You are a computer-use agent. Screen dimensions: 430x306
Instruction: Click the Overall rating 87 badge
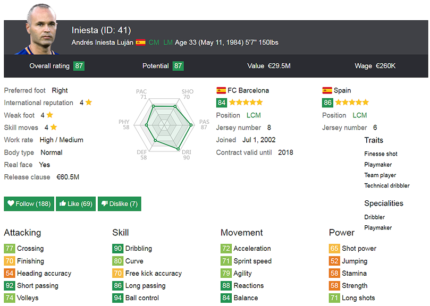[x=79, y=66]
